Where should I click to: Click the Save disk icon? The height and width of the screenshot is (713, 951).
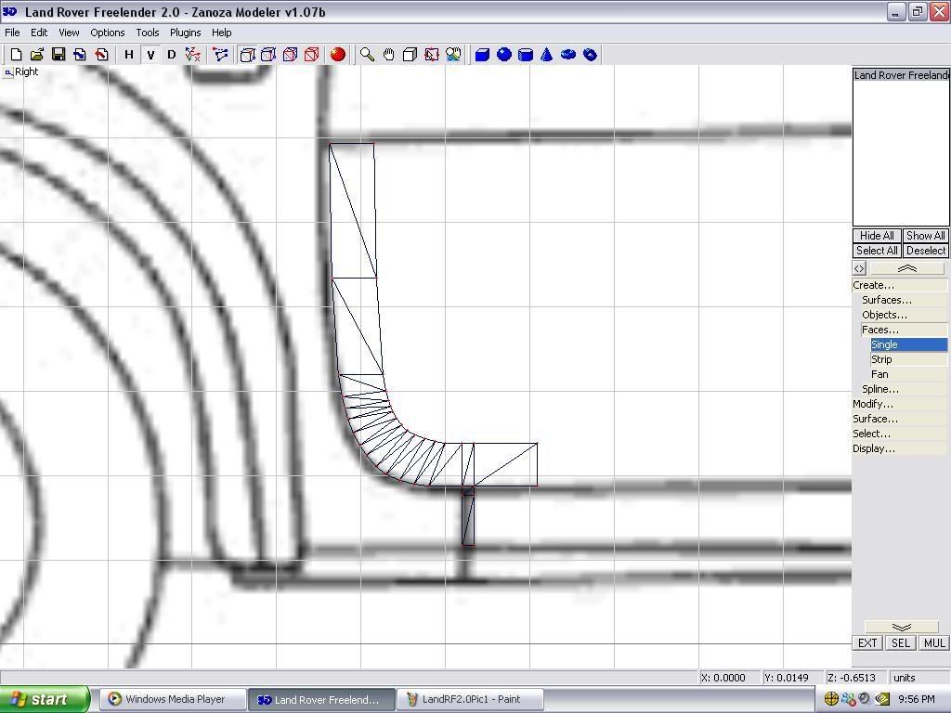[x=59, y=55]
